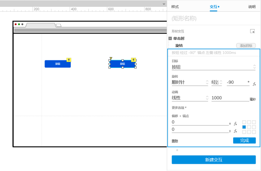
Task: Click the browser mockup tab
Action: coord(40,25)
